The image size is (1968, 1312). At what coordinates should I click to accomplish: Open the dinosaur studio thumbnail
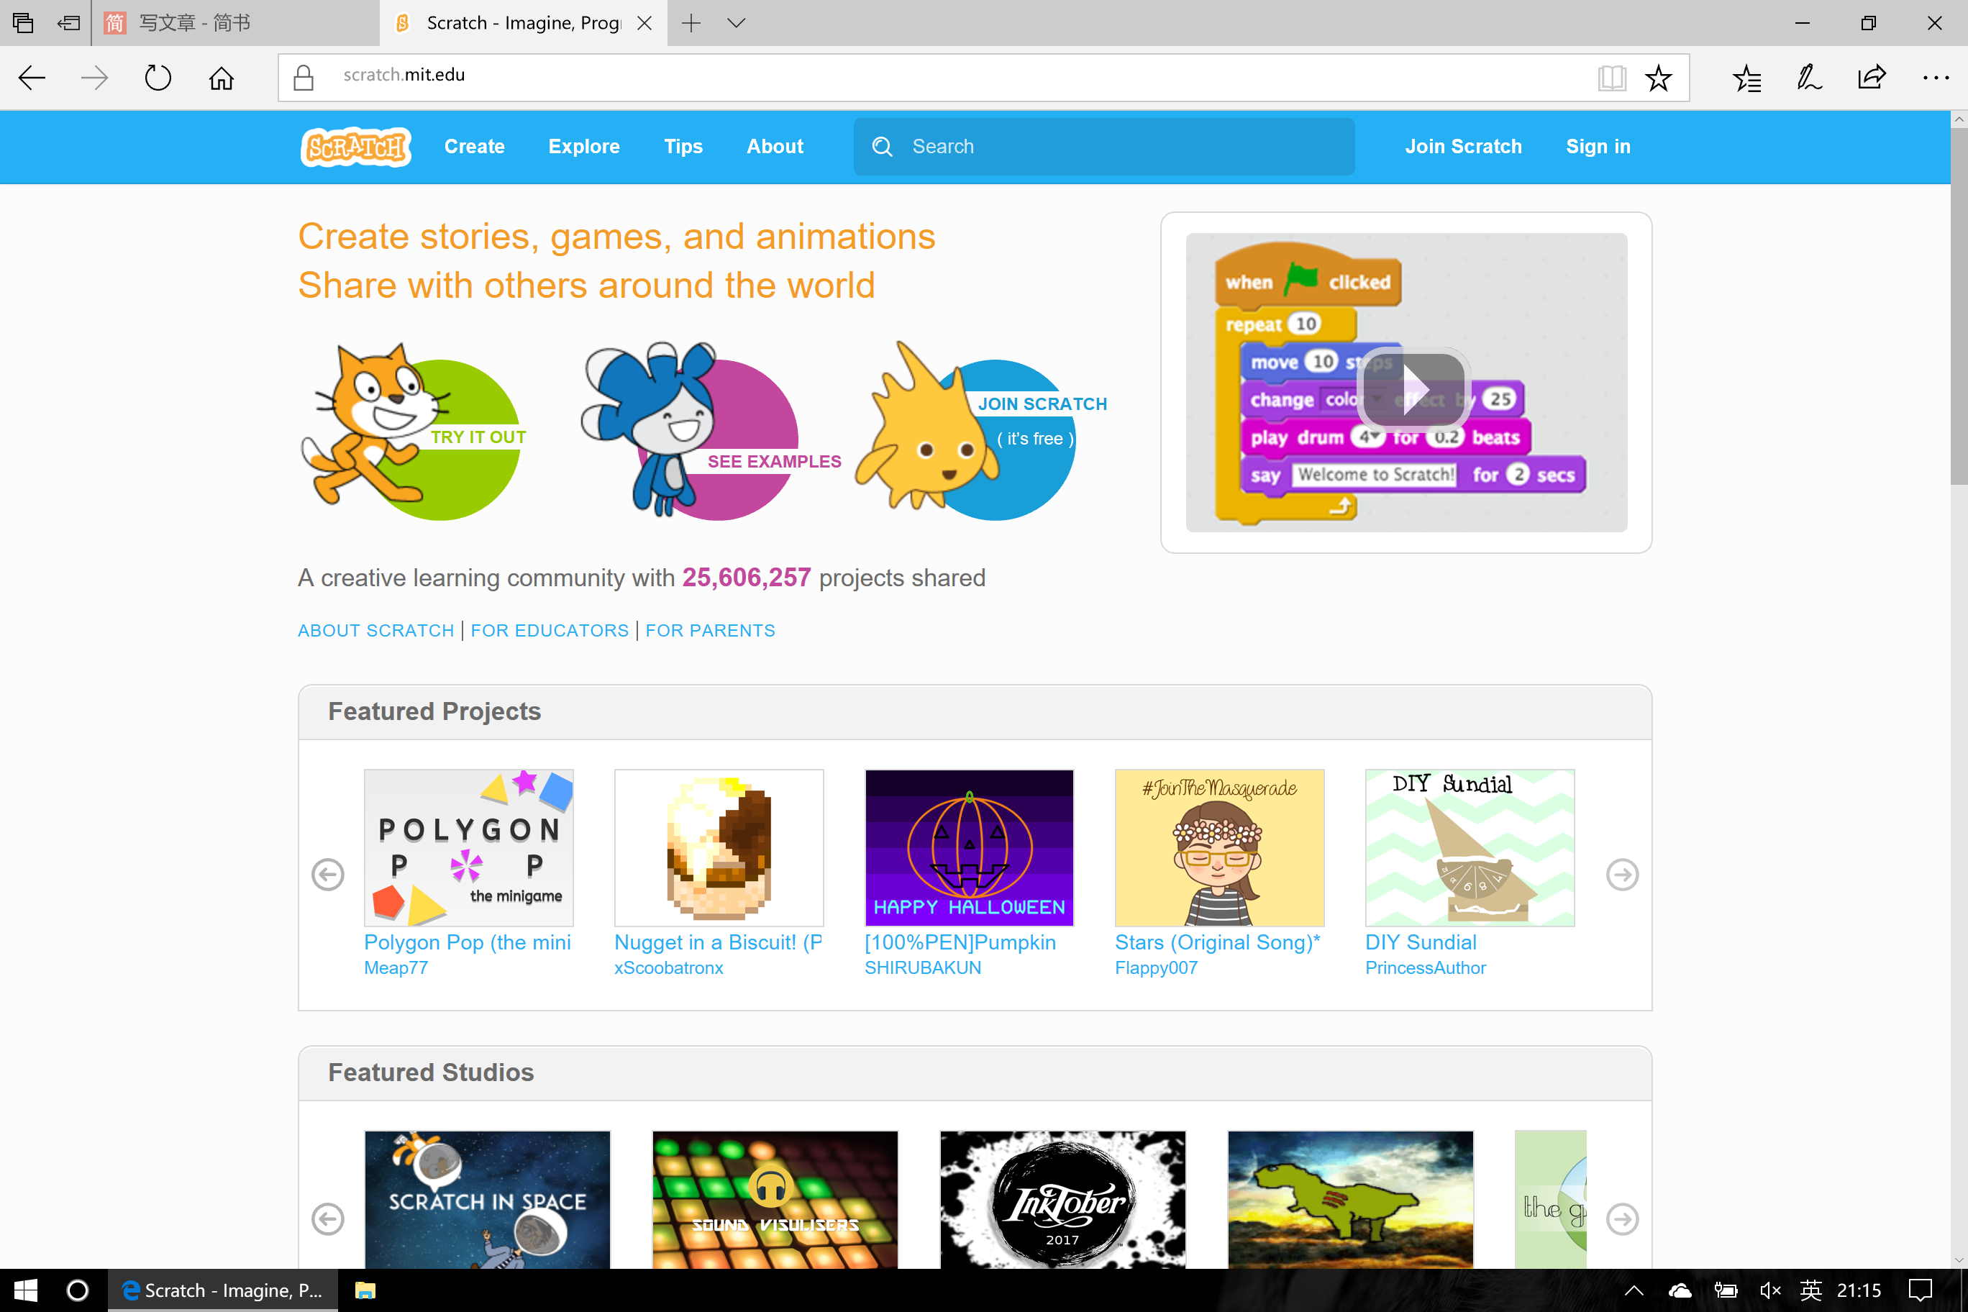pyautogui.click(x=1351, y=1200)
